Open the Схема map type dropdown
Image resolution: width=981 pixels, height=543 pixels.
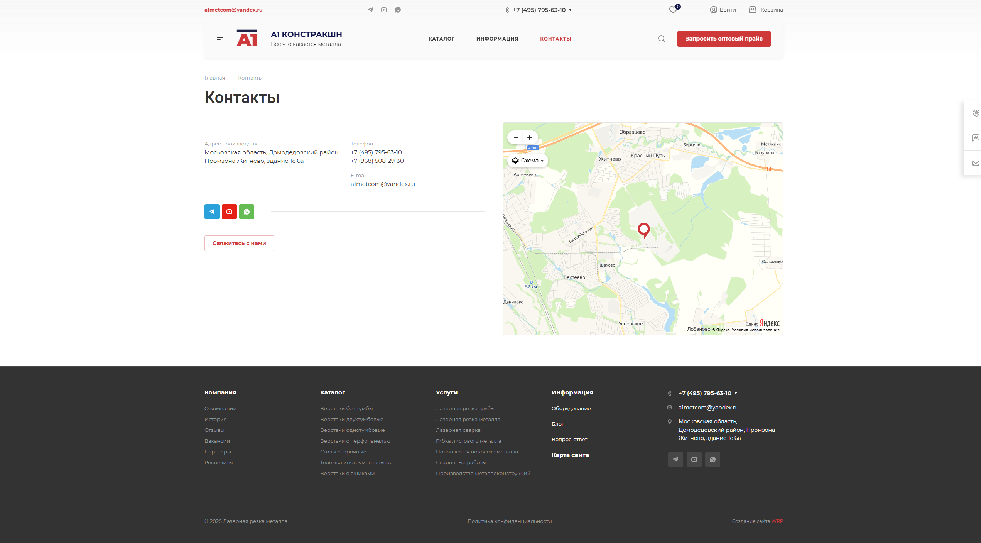[528, 161]
